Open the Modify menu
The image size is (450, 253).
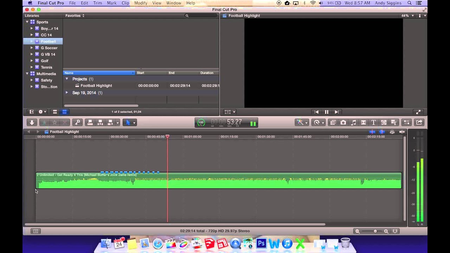(141, 3)
